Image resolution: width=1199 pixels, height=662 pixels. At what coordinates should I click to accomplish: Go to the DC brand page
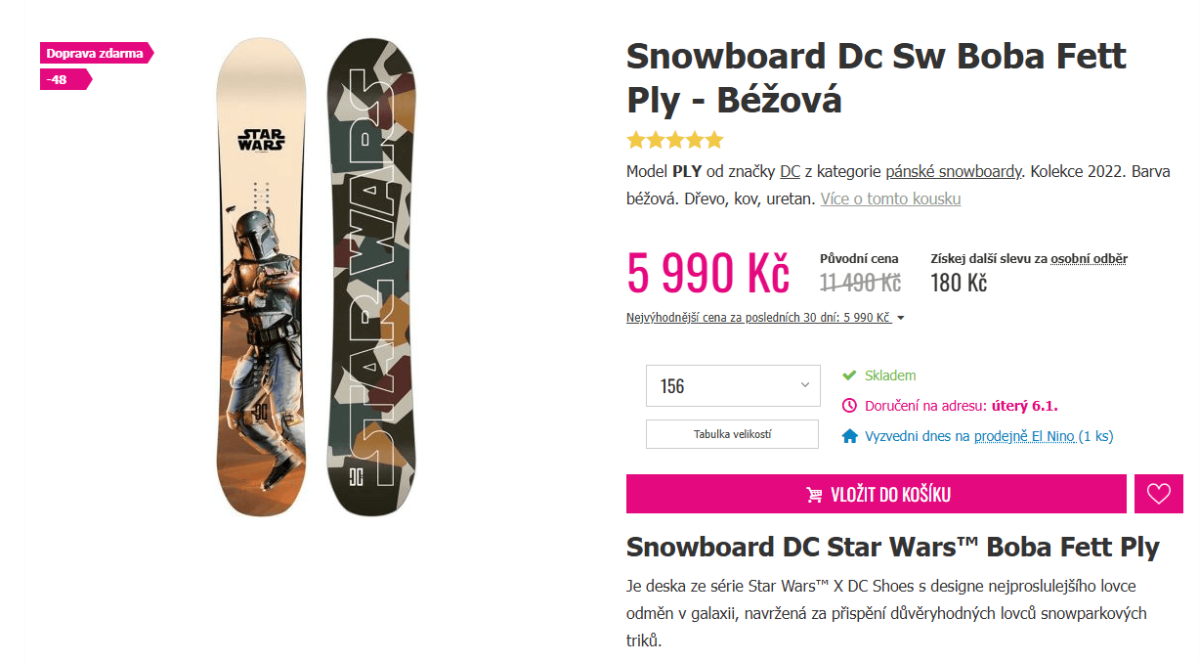[791, 170]
